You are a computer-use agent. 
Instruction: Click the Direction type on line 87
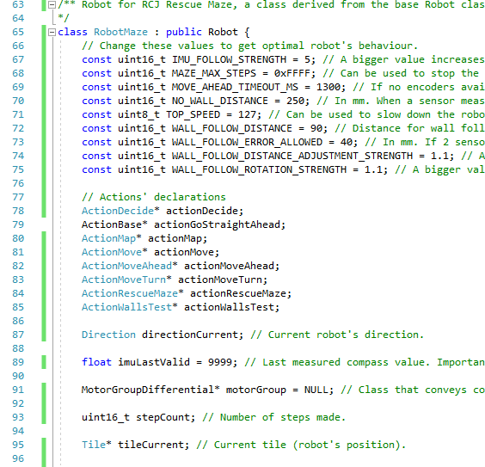click(x=108, y=335)
